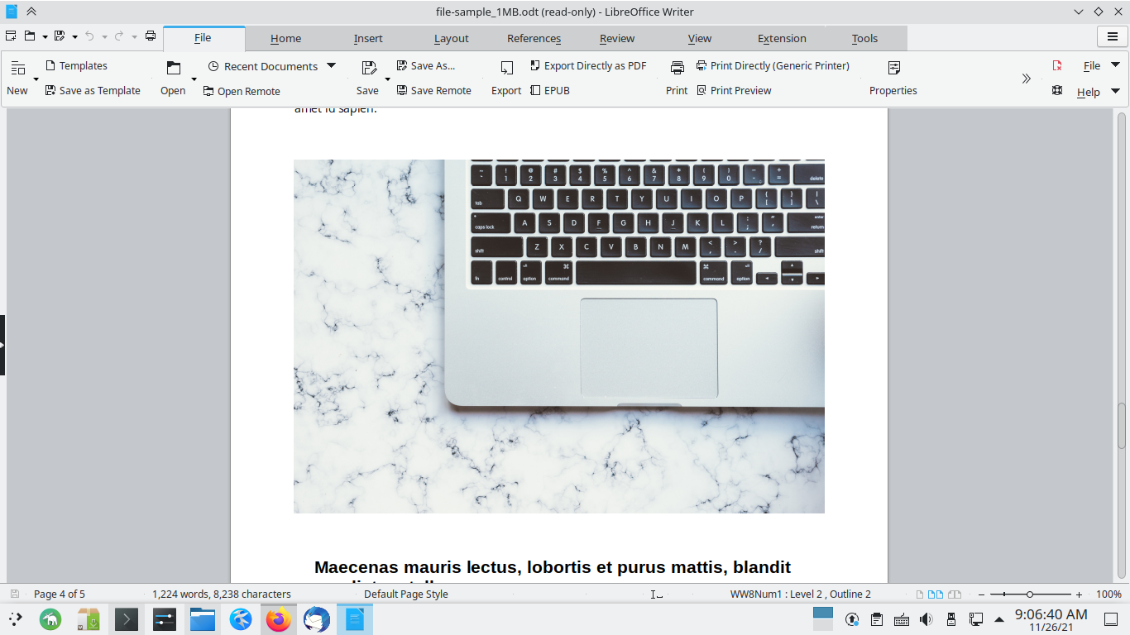Open the Layout tab

451,38
